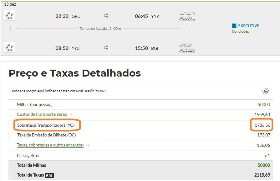This screenshot has height=181, width=280.
Task: Select the 6h00m flight duration
Action: click(186, 45)
